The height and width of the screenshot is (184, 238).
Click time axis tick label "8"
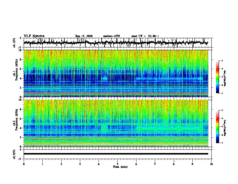coord(174,164)
